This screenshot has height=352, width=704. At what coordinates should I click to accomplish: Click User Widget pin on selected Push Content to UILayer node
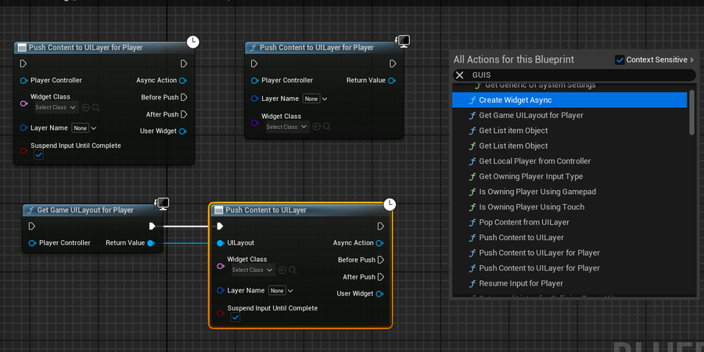point(380,294)
